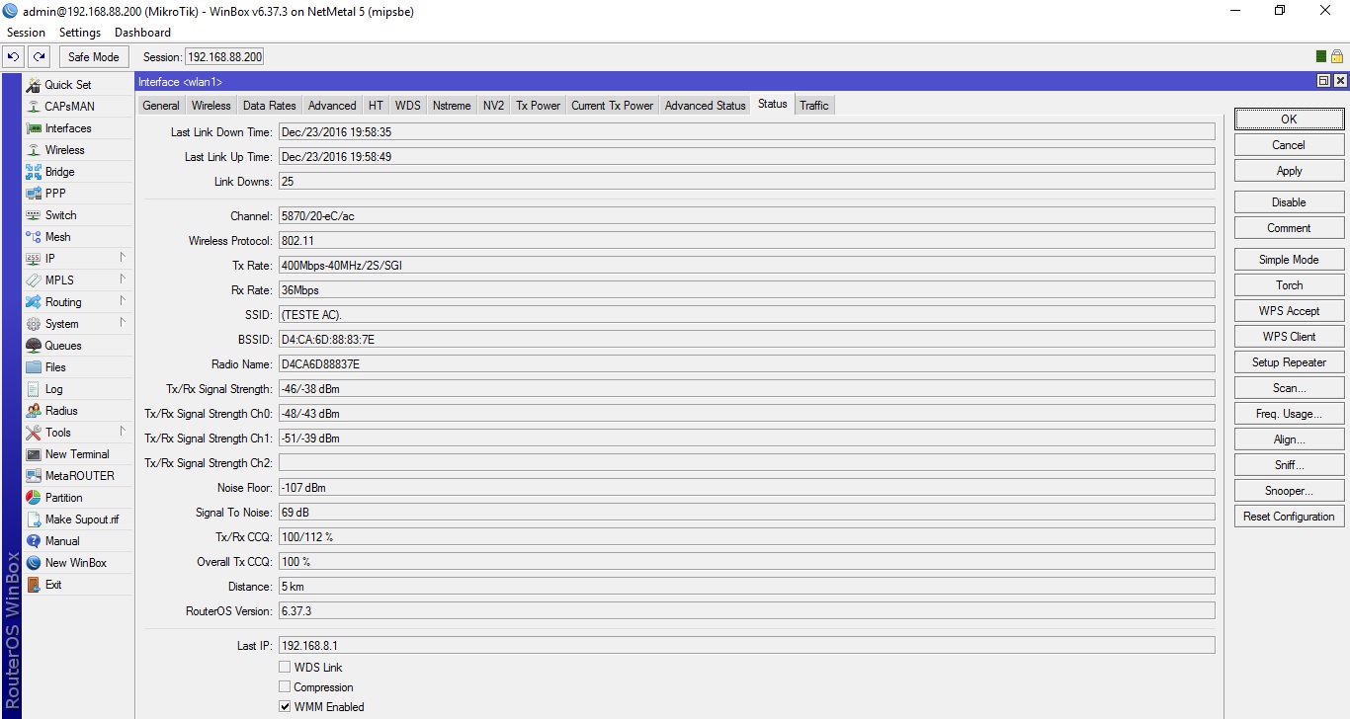Switch to the Data Rates tab
Image resolution: width=1350 pixels, height=719 pixels.
(270, 106)
